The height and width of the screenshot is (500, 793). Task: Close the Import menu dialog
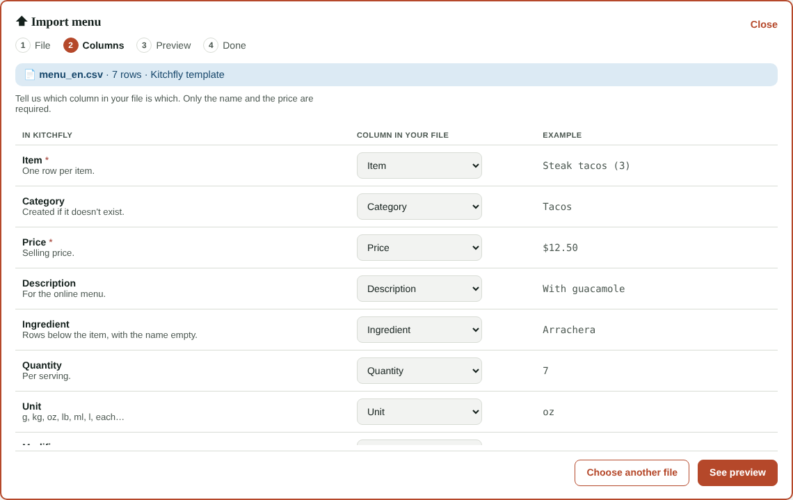(x=764, y=25)
